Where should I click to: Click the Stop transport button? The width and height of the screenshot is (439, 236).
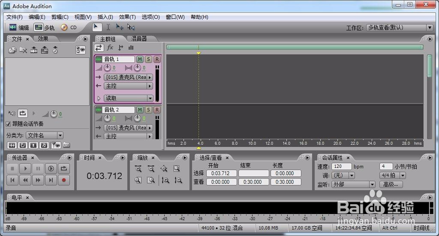click(x=12, y=168)
